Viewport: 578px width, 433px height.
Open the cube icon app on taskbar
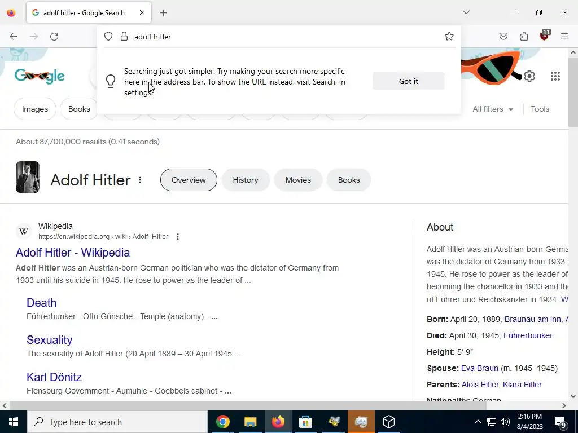pos(389,422)
